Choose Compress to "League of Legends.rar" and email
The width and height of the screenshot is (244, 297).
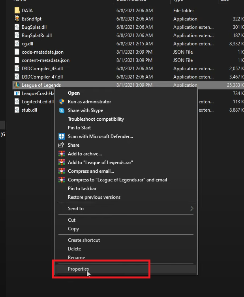coord(117,180)
